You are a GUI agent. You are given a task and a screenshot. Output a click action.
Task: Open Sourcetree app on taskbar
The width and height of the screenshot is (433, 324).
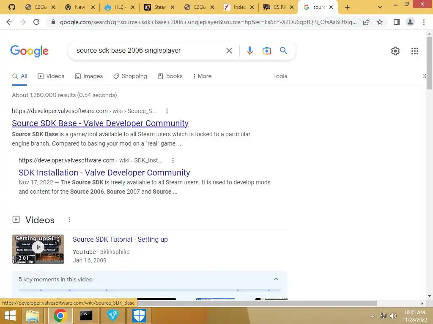click(112, 316)
